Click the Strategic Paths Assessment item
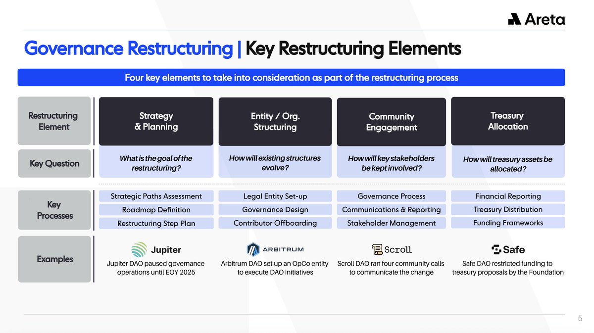This screenshot has width=594, height=333. click(x=156, y=196)
